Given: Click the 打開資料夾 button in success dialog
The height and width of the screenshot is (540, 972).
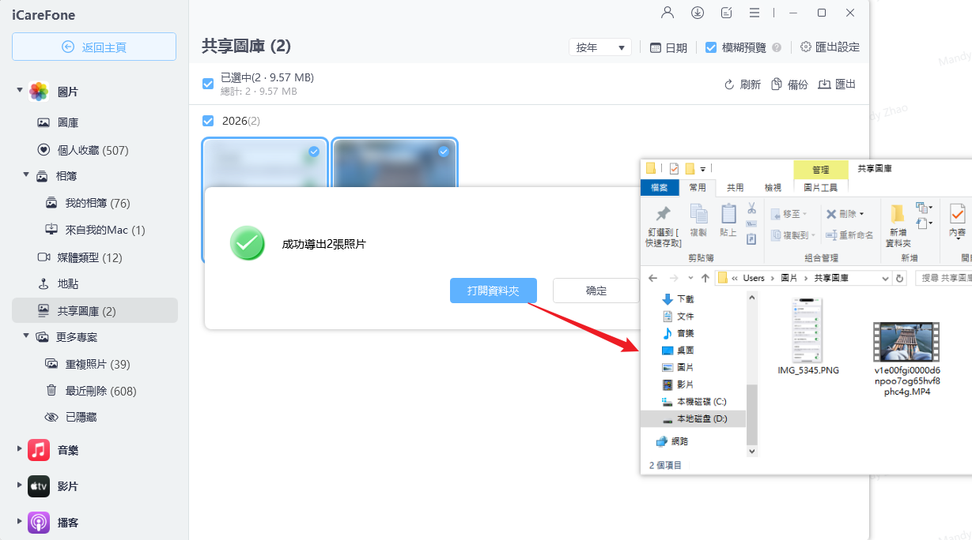Looking at the screenshot, I should [494, 291].
